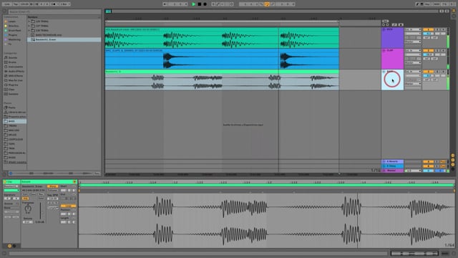The image size is (458, 258).
Task: Toggle Draw Mode pencil icon at top right
Action: point(417,4)
